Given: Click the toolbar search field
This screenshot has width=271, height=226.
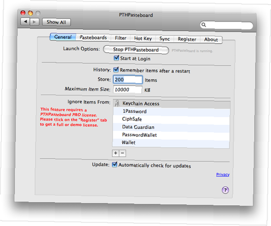Looking at the screenshot, I should point(226,25).
